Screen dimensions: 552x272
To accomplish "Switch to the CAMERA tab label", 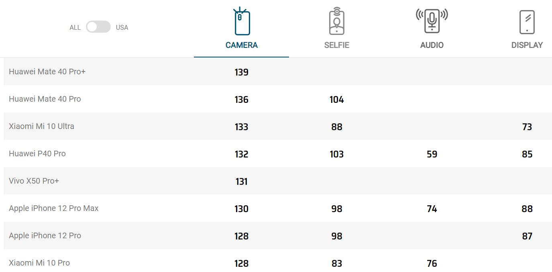I will (x=242, y=45).
